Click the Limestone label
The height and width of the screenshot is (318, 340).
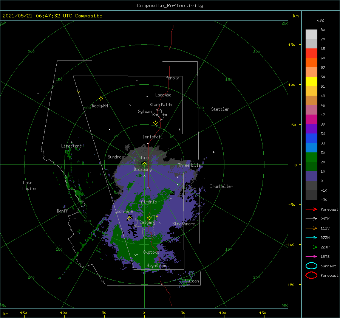click(71, 146)
